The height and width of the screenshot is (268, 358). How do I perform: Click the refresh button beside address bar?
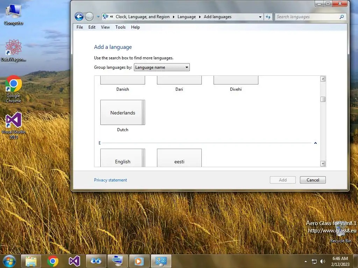(268, 17)
